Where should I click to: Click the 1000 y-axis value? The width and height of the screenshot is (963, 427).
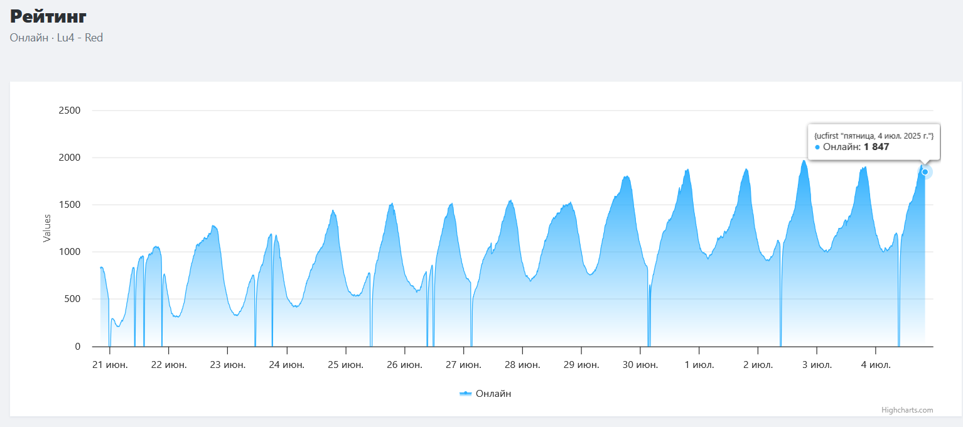69,252
